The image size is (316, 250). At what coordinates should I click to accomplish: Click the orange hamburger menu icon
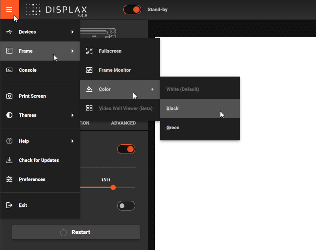pos(10,10)
